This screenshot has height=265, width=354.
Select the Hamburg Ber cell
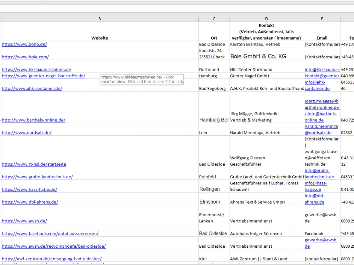(x=214, y=107)
